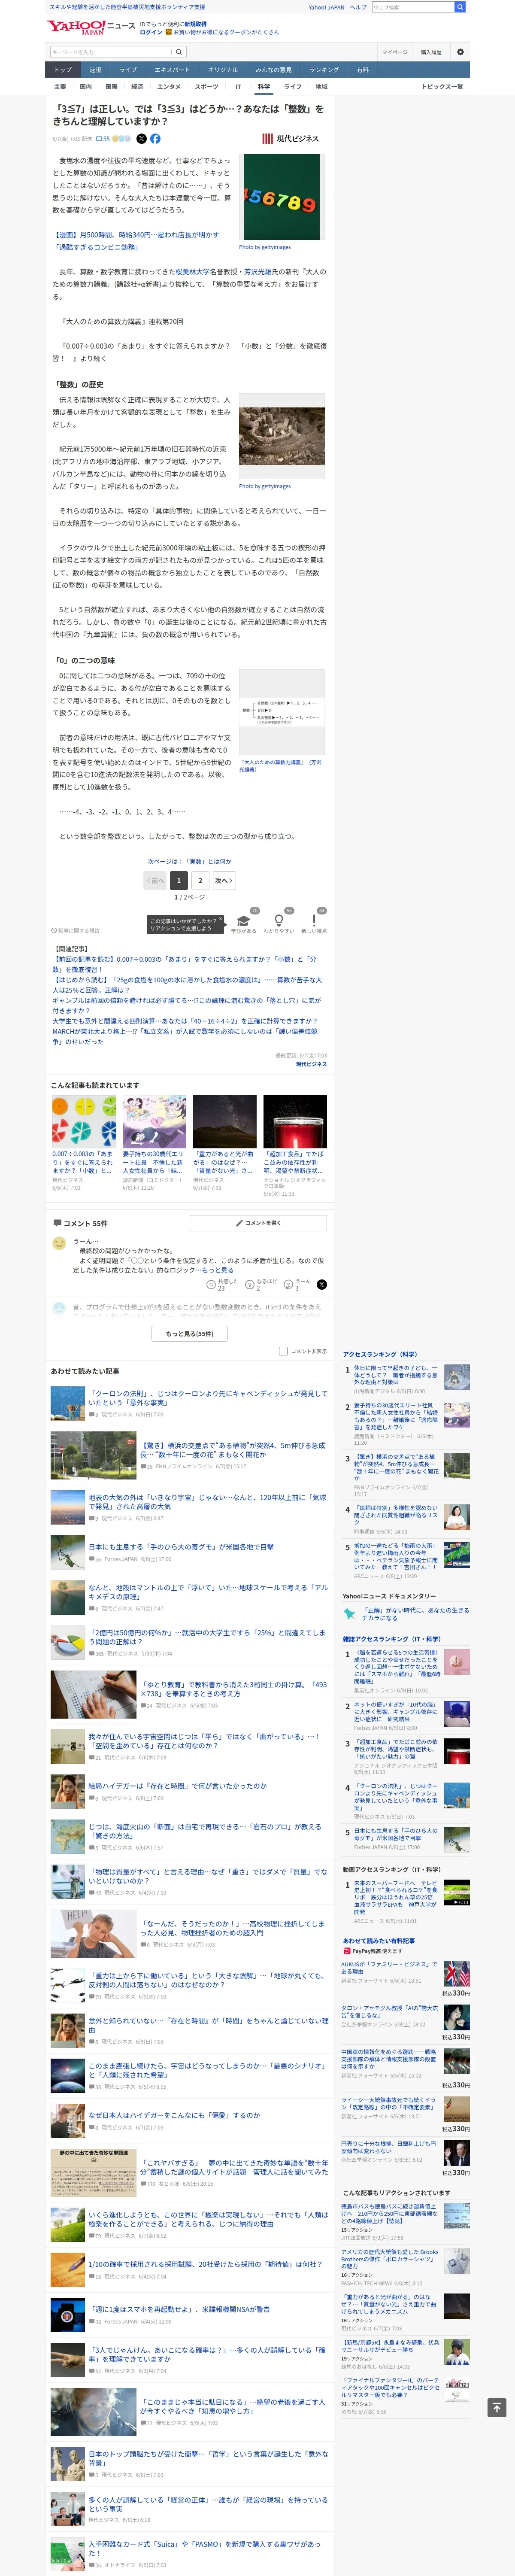Click the first commenter's yellow avatar
Screen dimensions: 515x2576
59,1243
